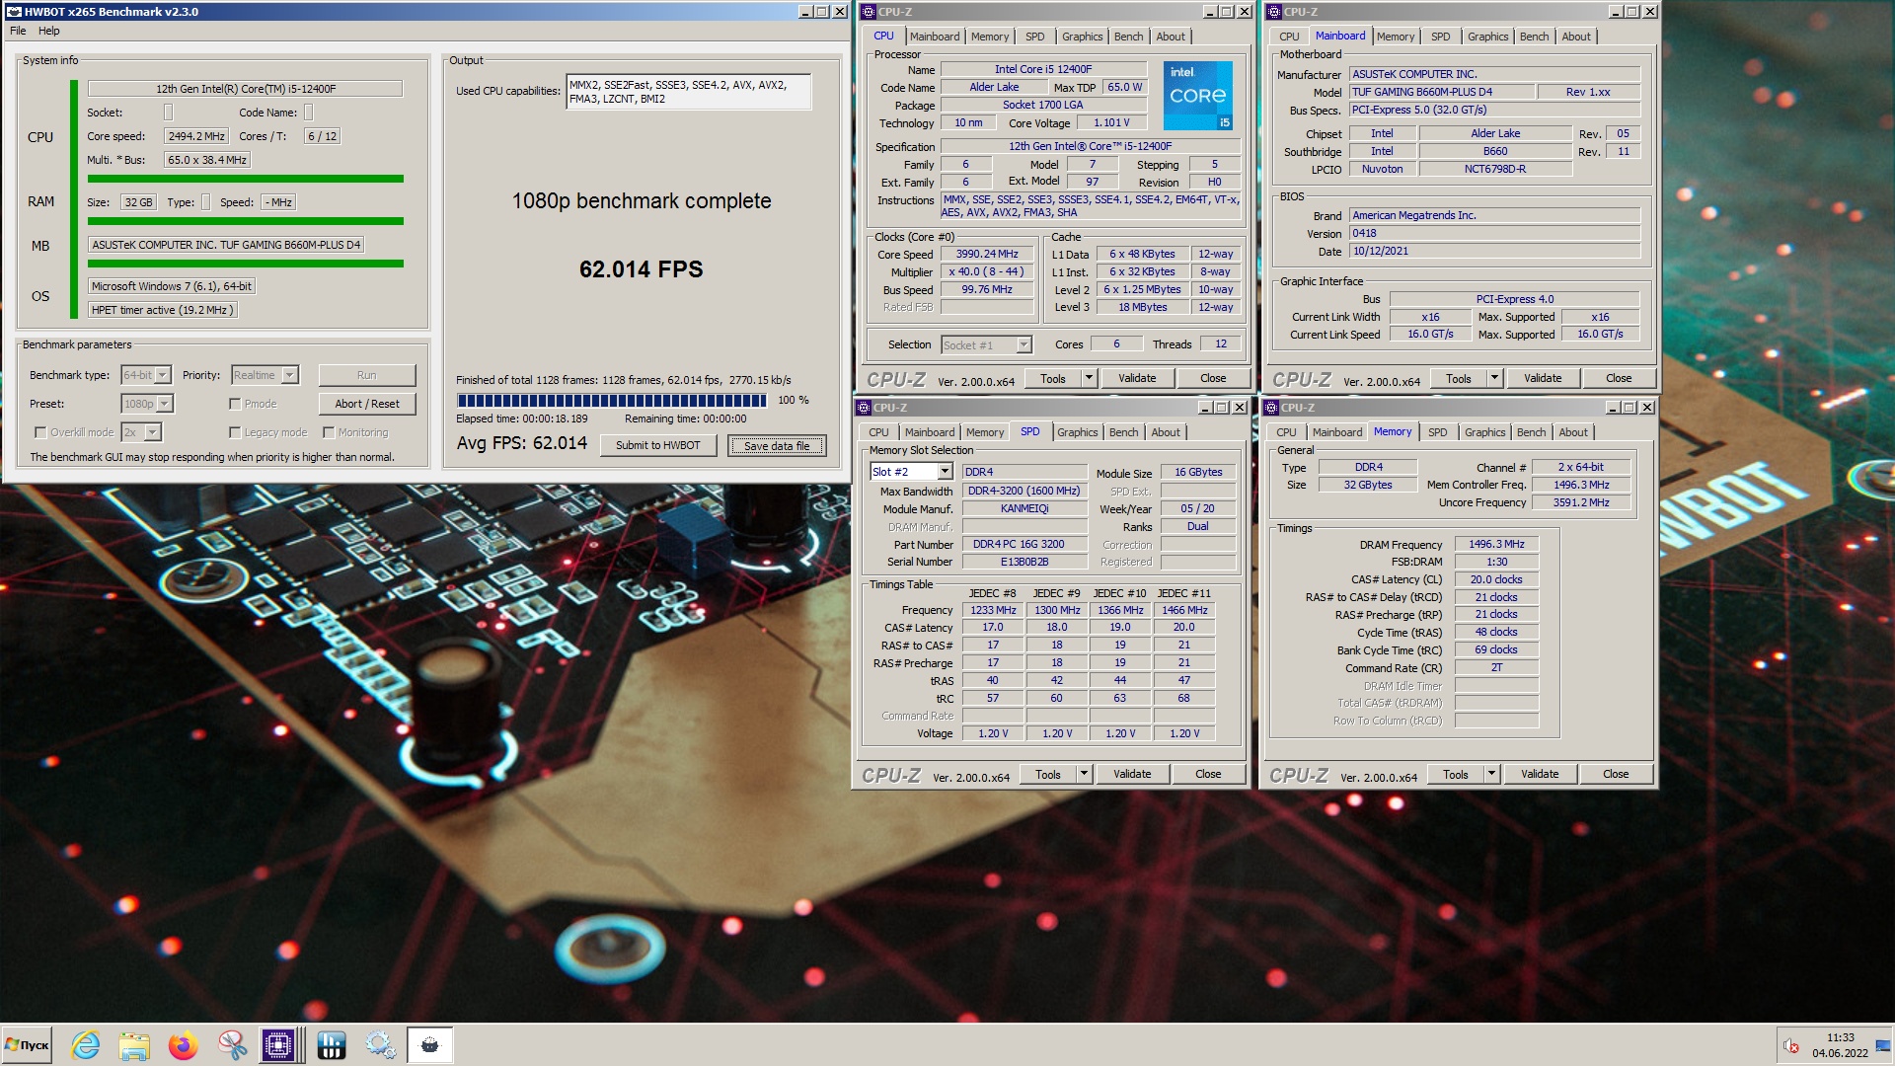Open the Overkill 2x multiplier dropdown
Screen dimensions: 1895x1066
click(141, 432)
